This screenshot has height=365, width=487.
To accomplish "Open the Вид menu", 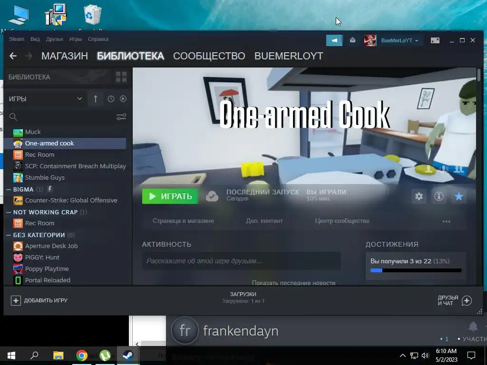I will coord(35,39).
